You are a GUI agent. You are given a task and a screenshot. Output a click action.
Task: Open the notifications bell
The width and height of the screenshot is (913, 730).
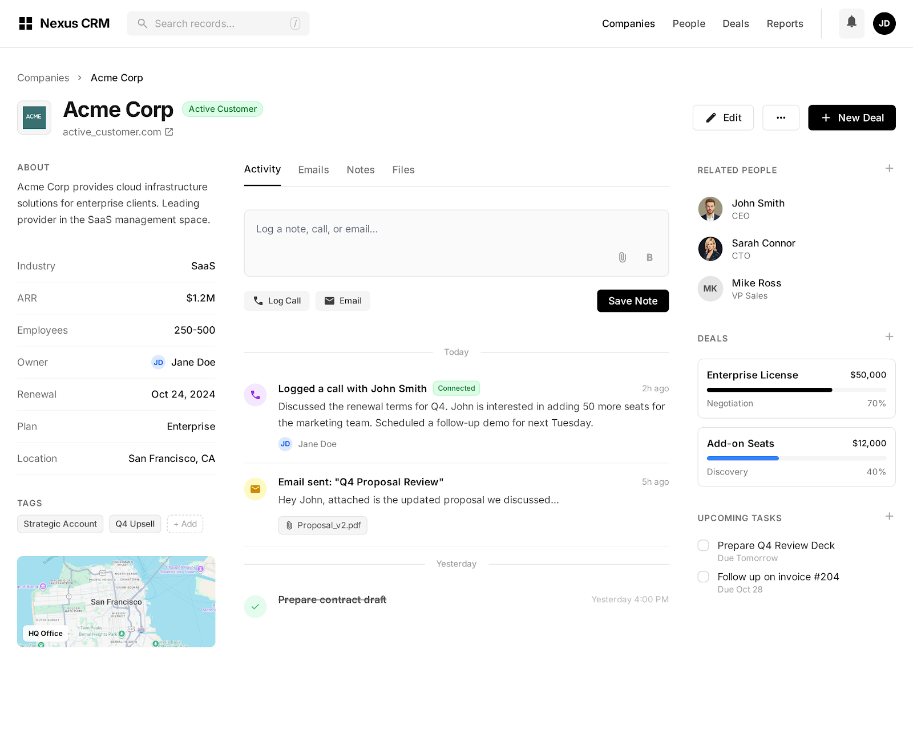click(x=851, y=23)
